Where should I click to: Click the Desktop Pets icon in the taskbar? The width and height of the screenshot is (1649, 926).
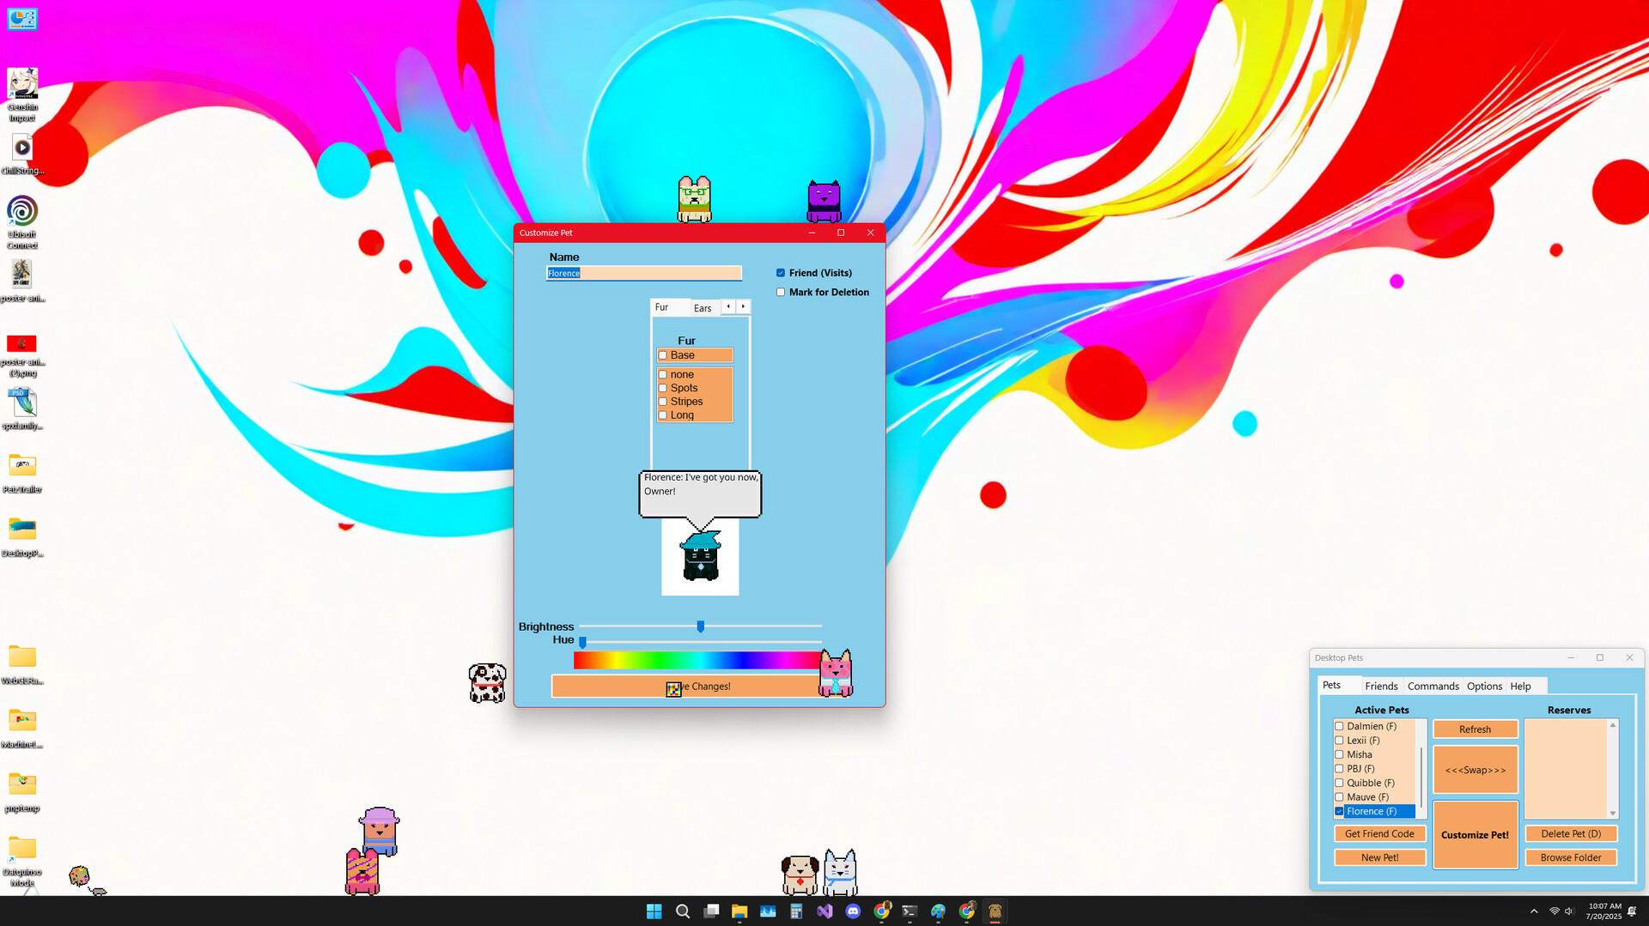click(x=995, y=911)
